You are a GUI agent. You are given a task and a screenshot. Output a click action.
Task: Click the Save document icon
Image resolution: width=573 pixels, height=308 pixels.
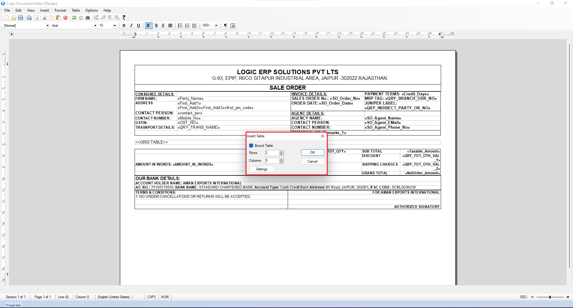click(21, 18)
